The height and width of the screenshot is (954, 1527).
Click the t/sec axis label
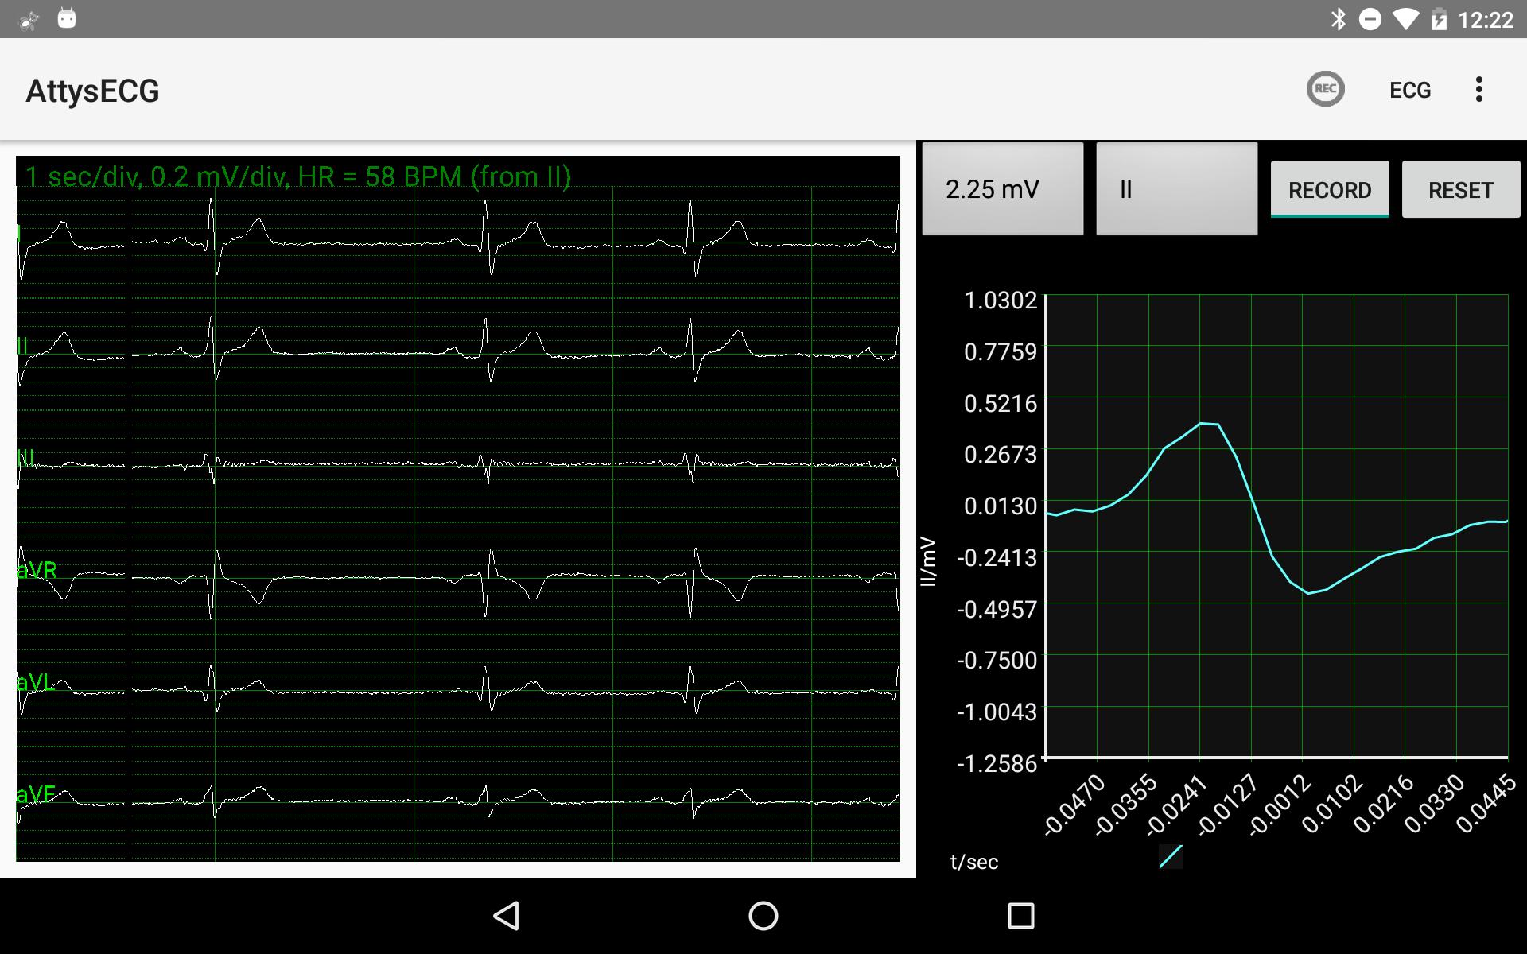click(x=974, y=862)
